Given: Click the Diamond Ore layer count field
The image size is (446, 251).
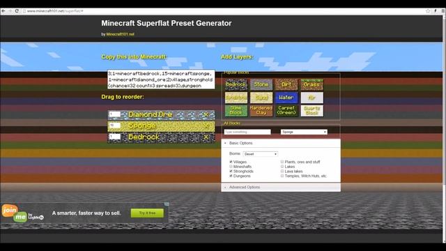Looking at the screenshot, I should tap(114, 114).
